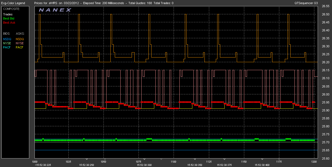Click the 26.10 price axis label
332x167 pixels.
click(326, 78)
